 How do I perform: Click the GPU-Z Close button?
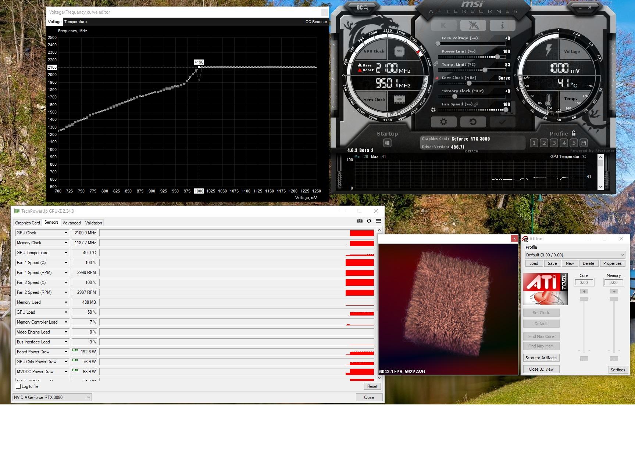point(369,397)
